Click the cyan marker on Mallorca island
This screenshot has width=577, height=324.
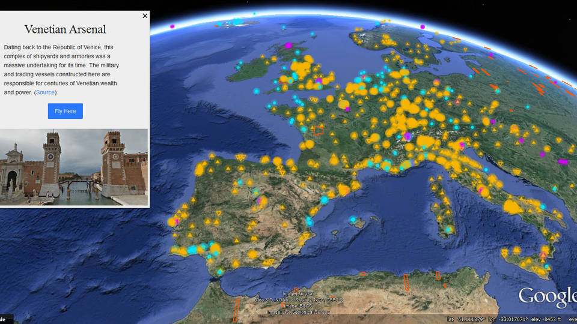(353, 220)
